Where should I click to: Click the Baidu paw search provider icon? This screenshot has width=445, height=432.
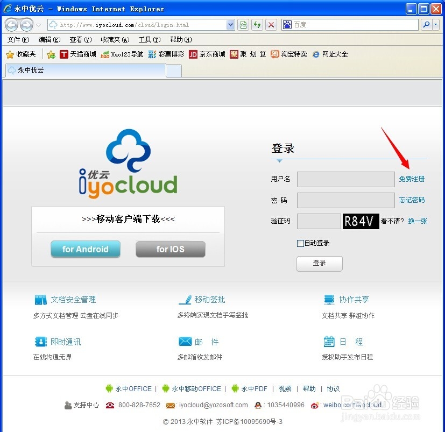(x=287, y=25)
